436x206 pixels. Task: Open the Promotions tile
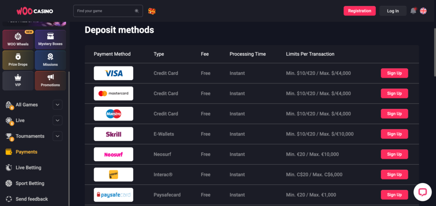click(50, 80)
